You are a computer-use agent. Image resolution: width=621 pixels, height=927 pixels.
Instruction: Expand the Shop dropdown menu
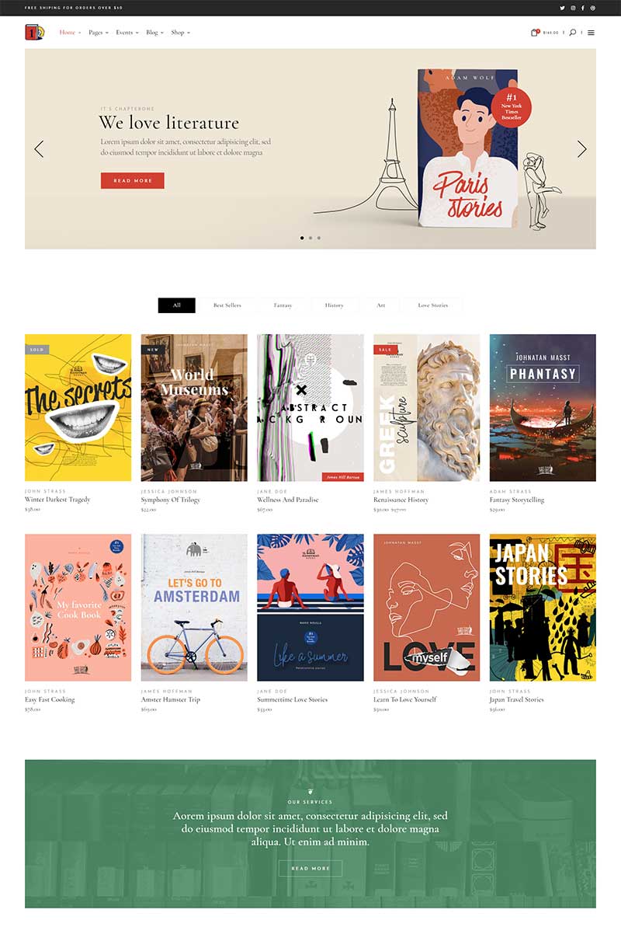click(x=180, y=33)
